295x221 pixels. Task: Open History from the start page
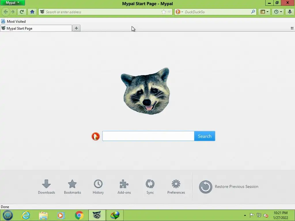pos(98,187)
